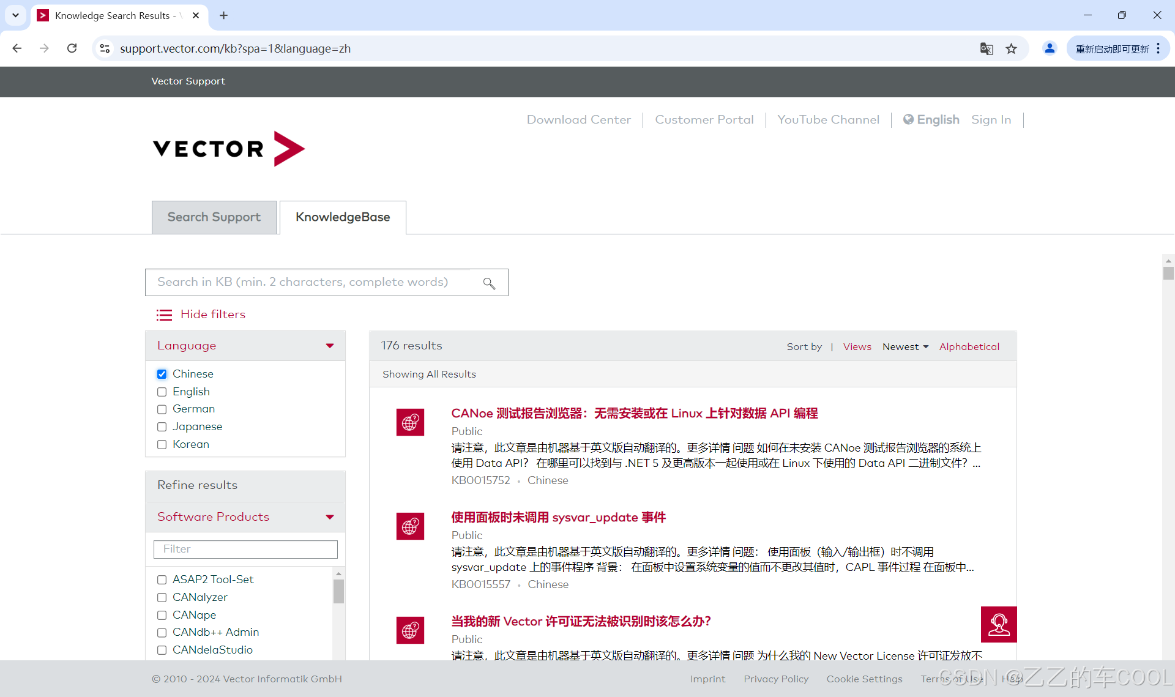Open the Newest sort dropdown
The height and width of the screenshot is (697, 1175).
coord(905,347)
